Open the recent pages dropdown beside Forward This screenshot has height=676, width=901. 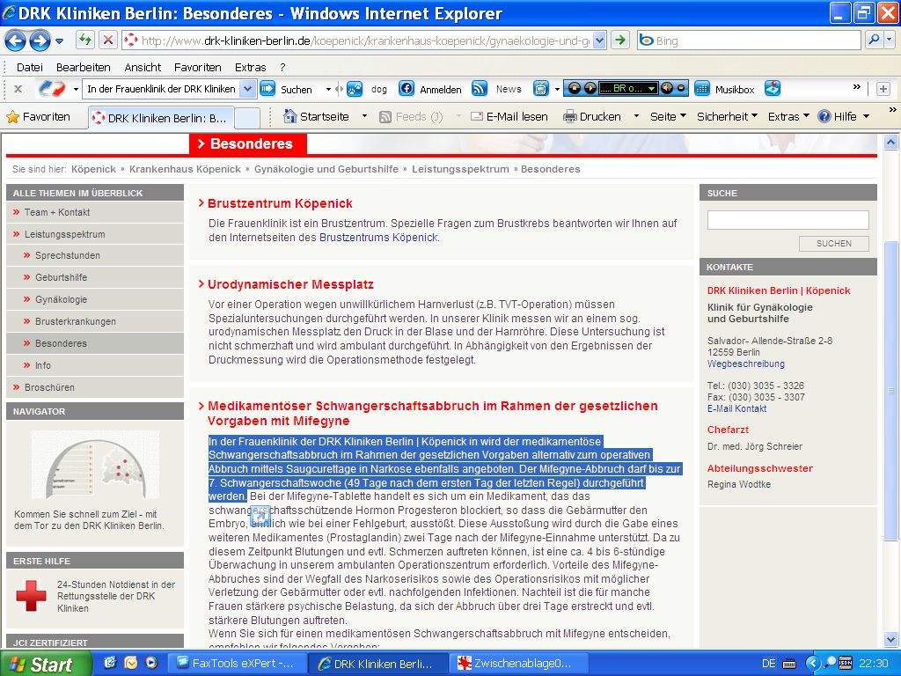pyautogui.click(x=59, y=40)
